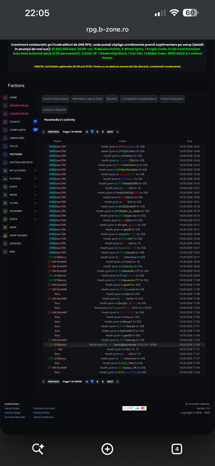Open the browser tabs counter showing 4

[177, 449]
